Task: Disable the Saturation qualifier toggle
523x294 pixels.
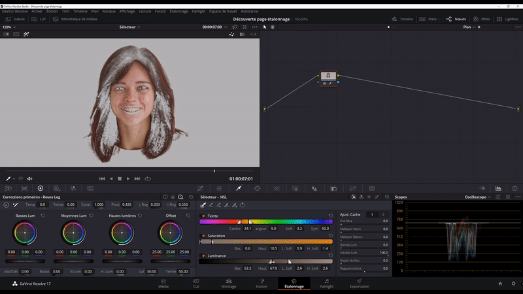Action: pos(203,235)
